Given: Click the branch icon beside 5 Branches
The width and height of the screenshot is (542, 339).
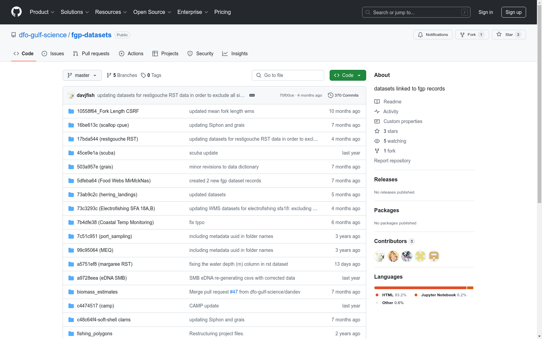Looking at the screenshot, I should (109, 75).
